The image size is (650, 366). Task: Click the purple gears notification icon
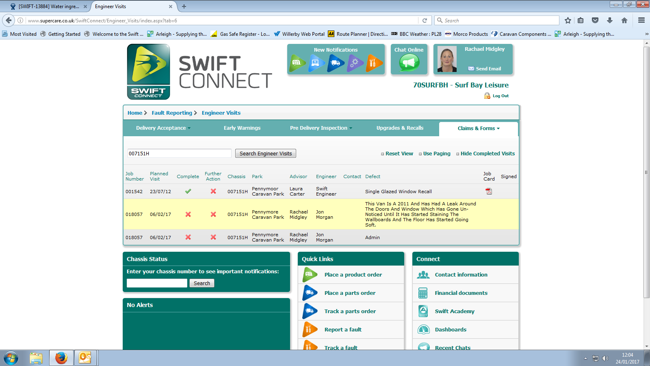point(355,63)
